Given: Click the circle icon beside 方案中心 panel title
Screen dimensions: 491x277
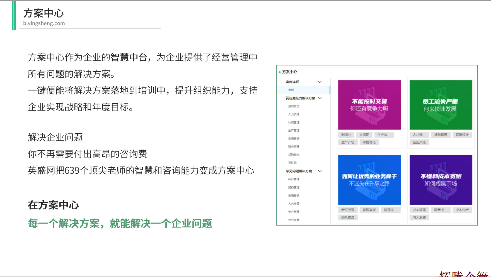Looking at the screenshot, I should click(x=280, y=72).
